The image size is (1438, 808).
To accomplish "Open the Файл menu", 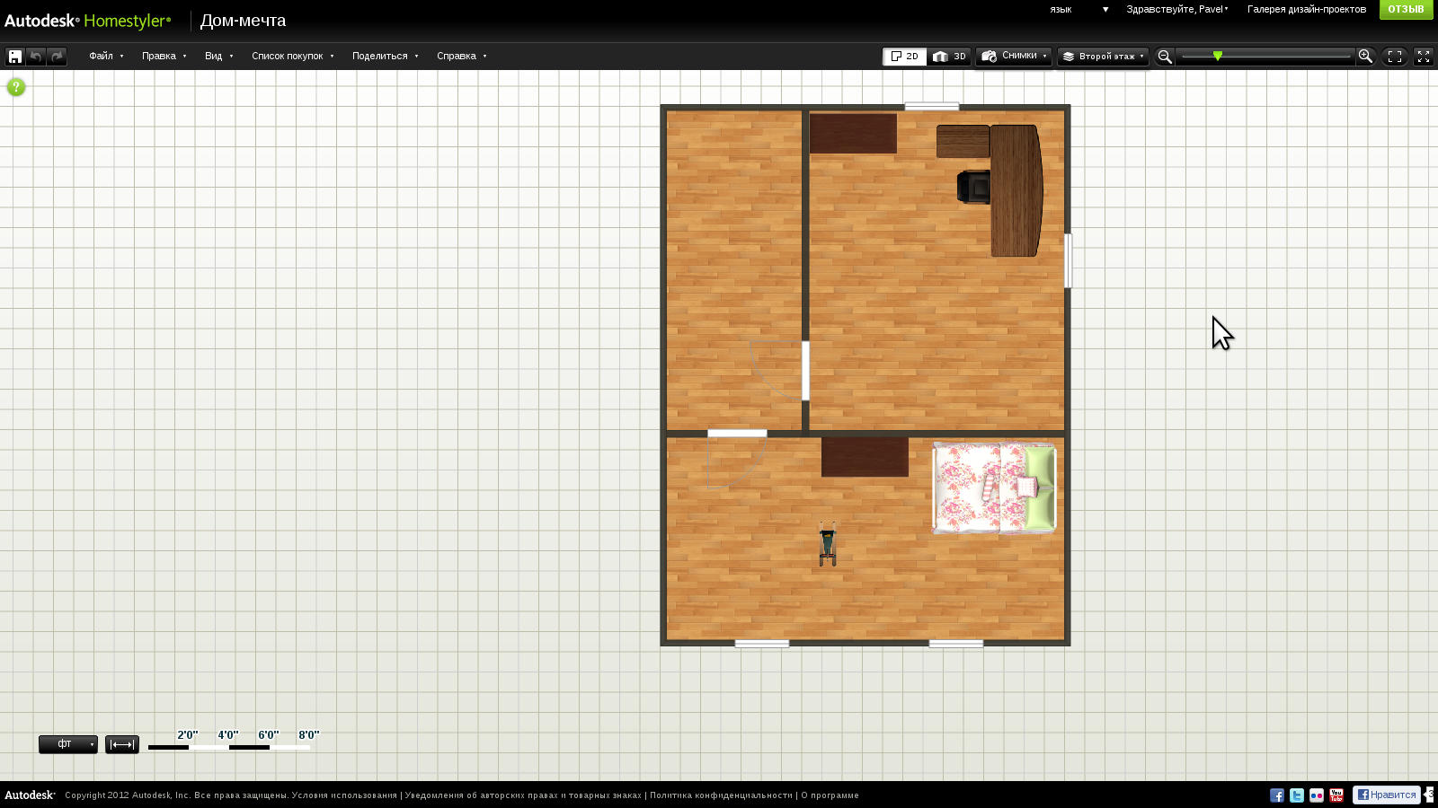I will (x=106, y=56).
